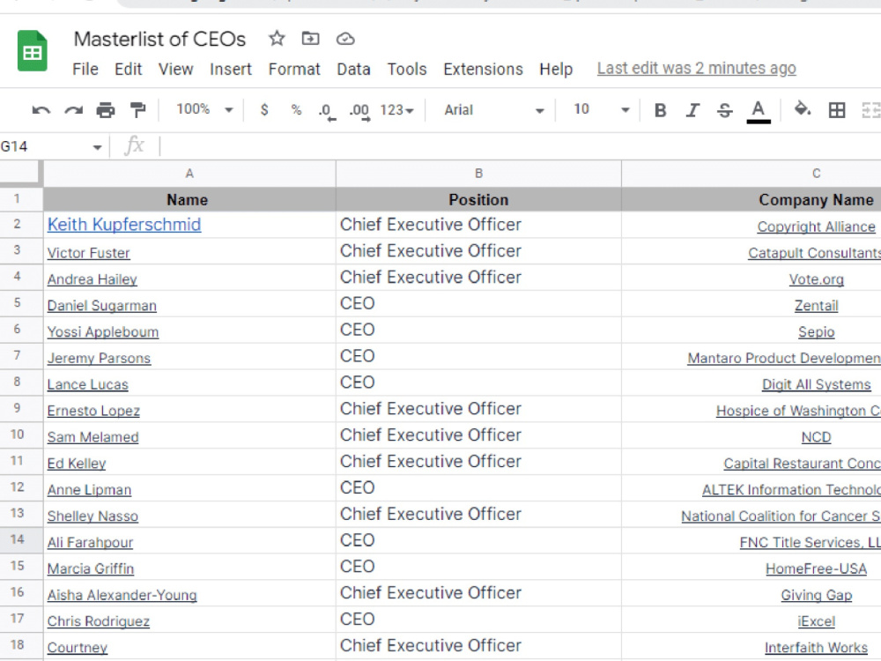Open the Extensions menu
881x661 pixels.
point(483,69)
